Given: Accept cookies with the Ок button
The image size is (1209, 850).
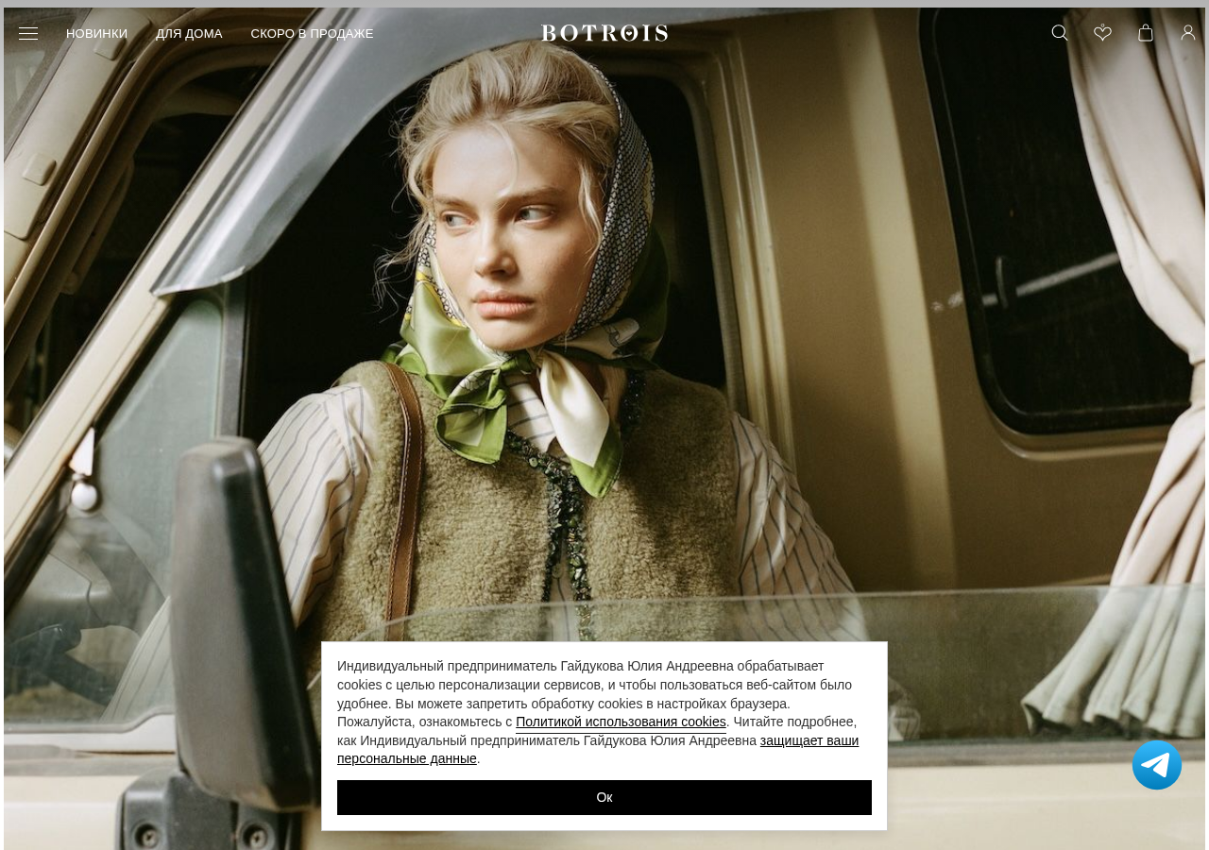Looking at the screenshot, I should tap(604, 797).
